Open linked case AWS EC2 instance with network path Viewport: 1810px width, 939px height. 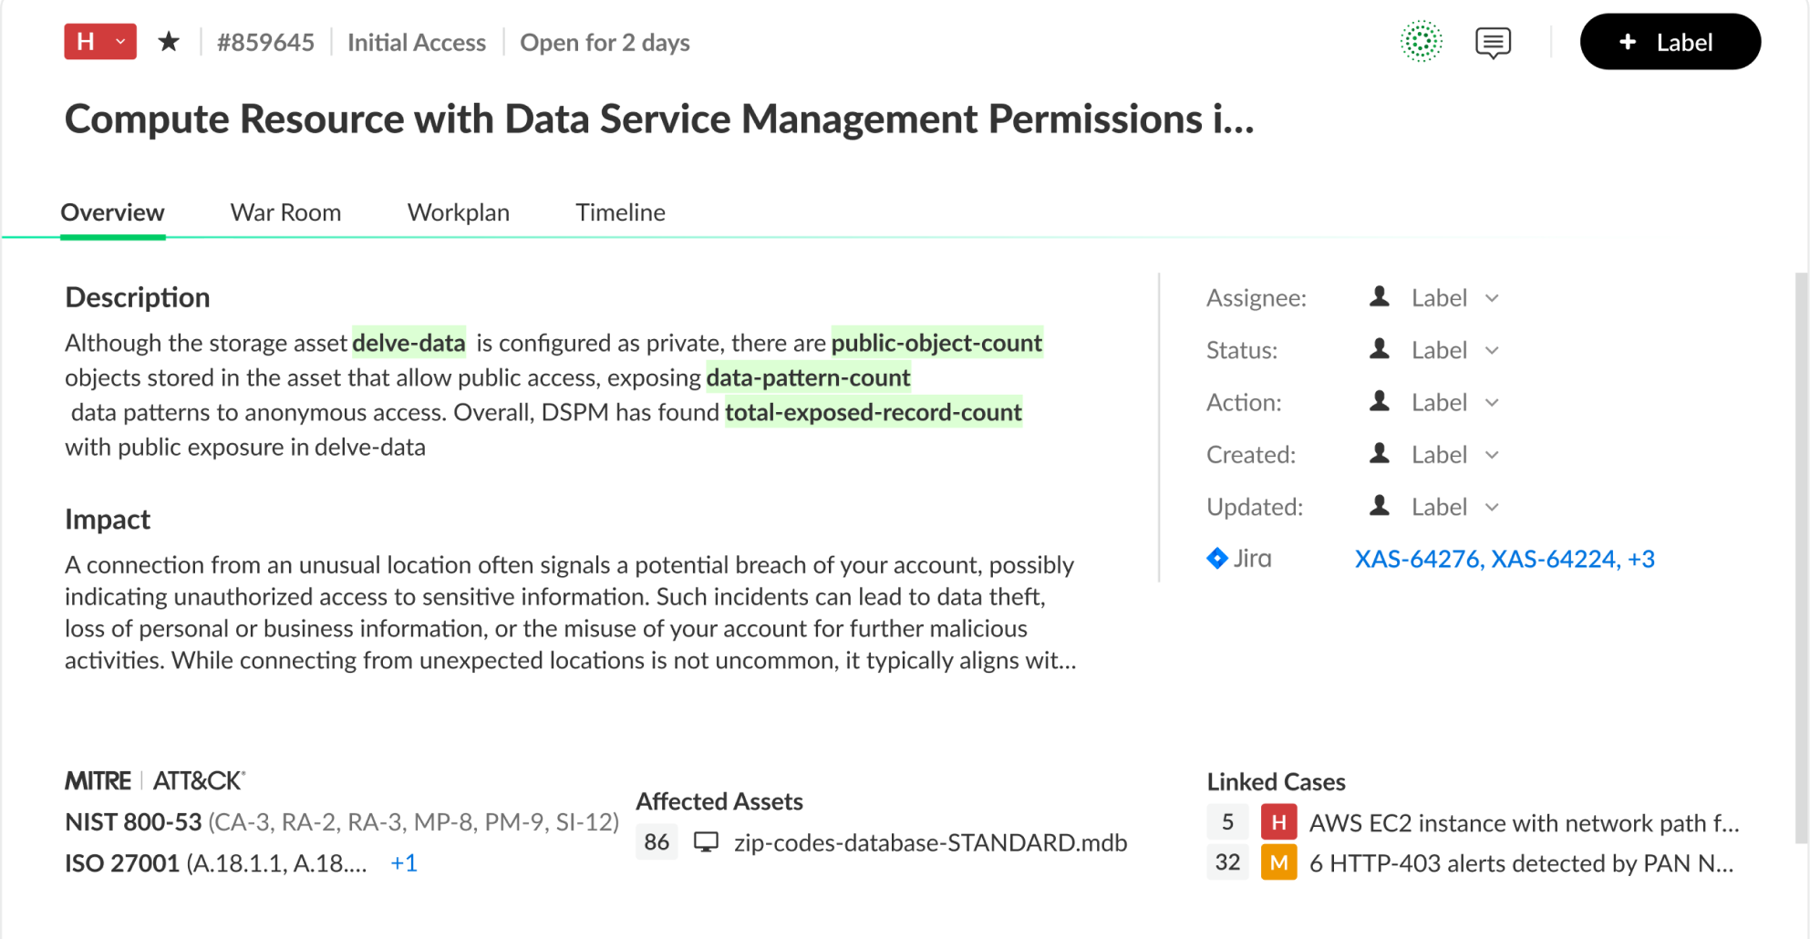(x=1524, y=823)
